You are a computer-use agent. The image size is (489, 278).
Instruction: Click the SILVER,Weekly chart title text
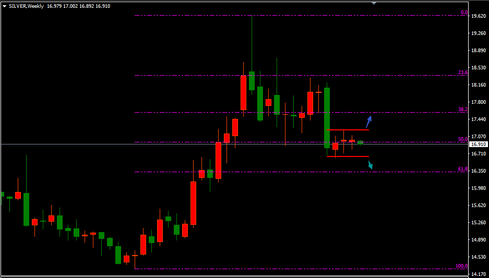click(26, 6)
